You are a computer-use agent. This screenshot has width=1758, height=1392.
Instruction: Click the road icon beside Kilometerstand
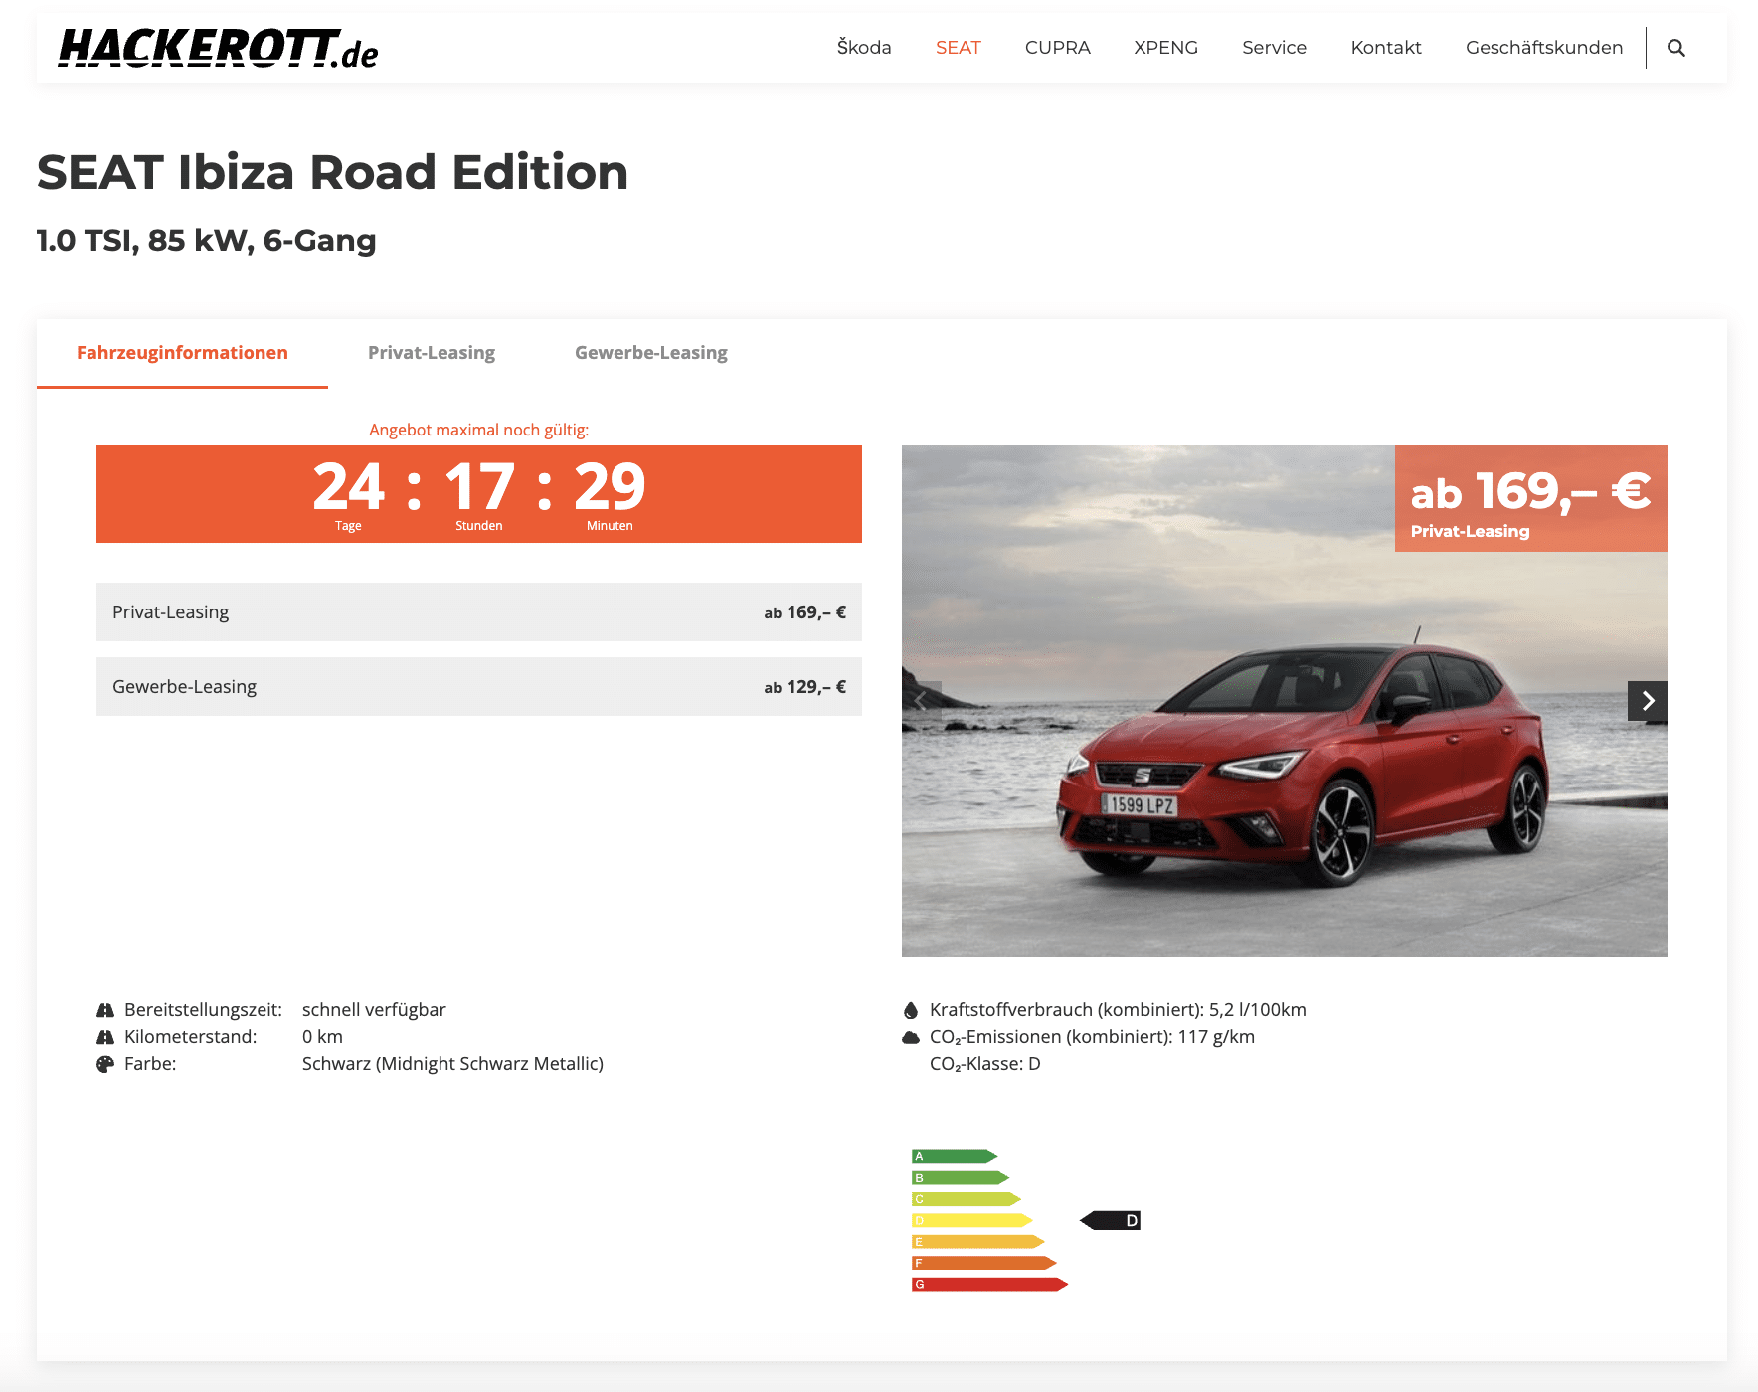[x=105, y=1037]
